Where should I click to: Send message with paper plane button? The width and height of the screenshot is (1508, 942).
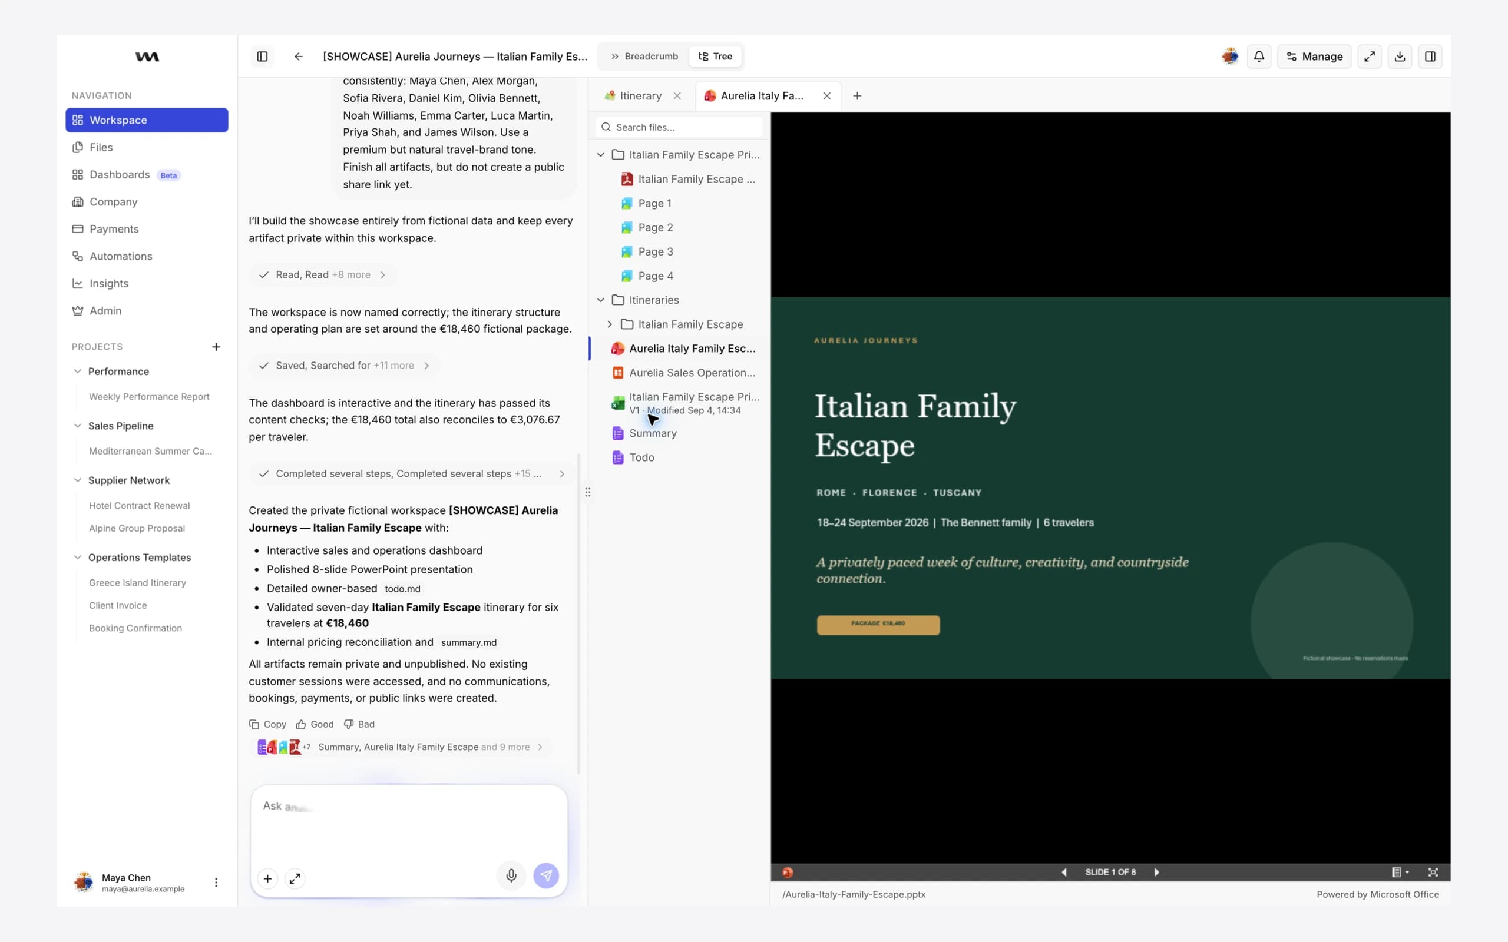(546, 875)
